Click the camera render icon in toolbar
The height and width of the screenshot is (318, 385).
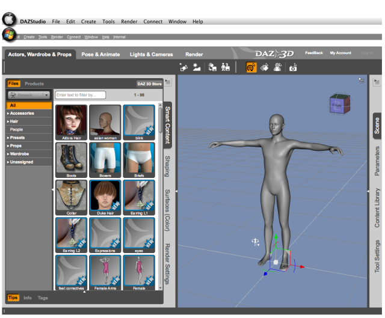[293, 67]
